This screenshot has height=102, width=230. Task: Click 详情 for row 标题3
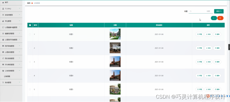[199, 62]
